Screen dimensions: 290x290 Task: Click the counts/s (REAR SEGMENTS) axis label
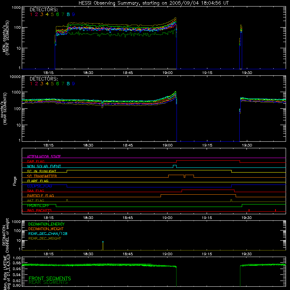[4, 109]
